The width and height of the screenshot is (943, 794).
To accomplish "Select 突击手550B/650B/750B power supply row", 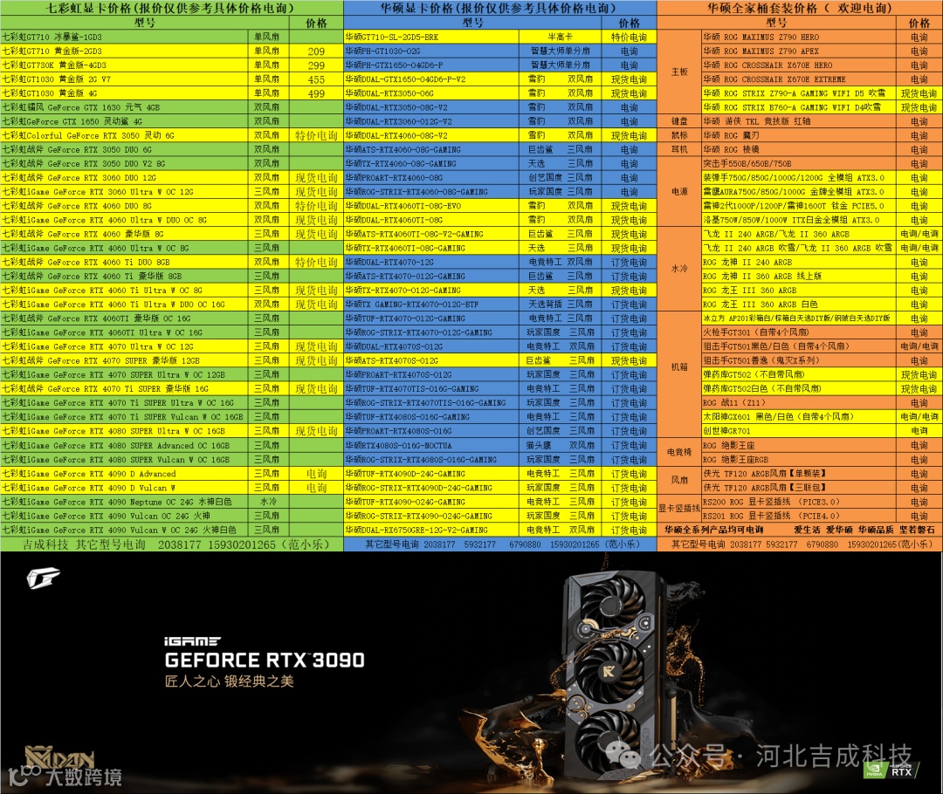I will point(823,163).
